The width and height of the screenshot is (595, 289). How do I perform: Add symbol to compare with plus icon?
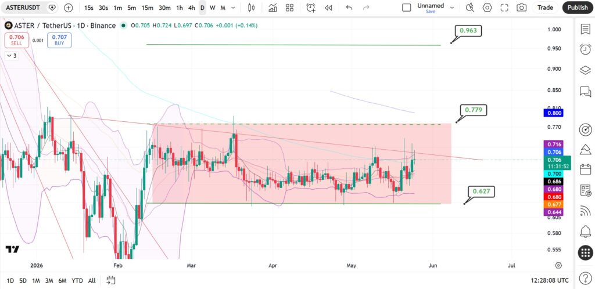click(69, 8)
